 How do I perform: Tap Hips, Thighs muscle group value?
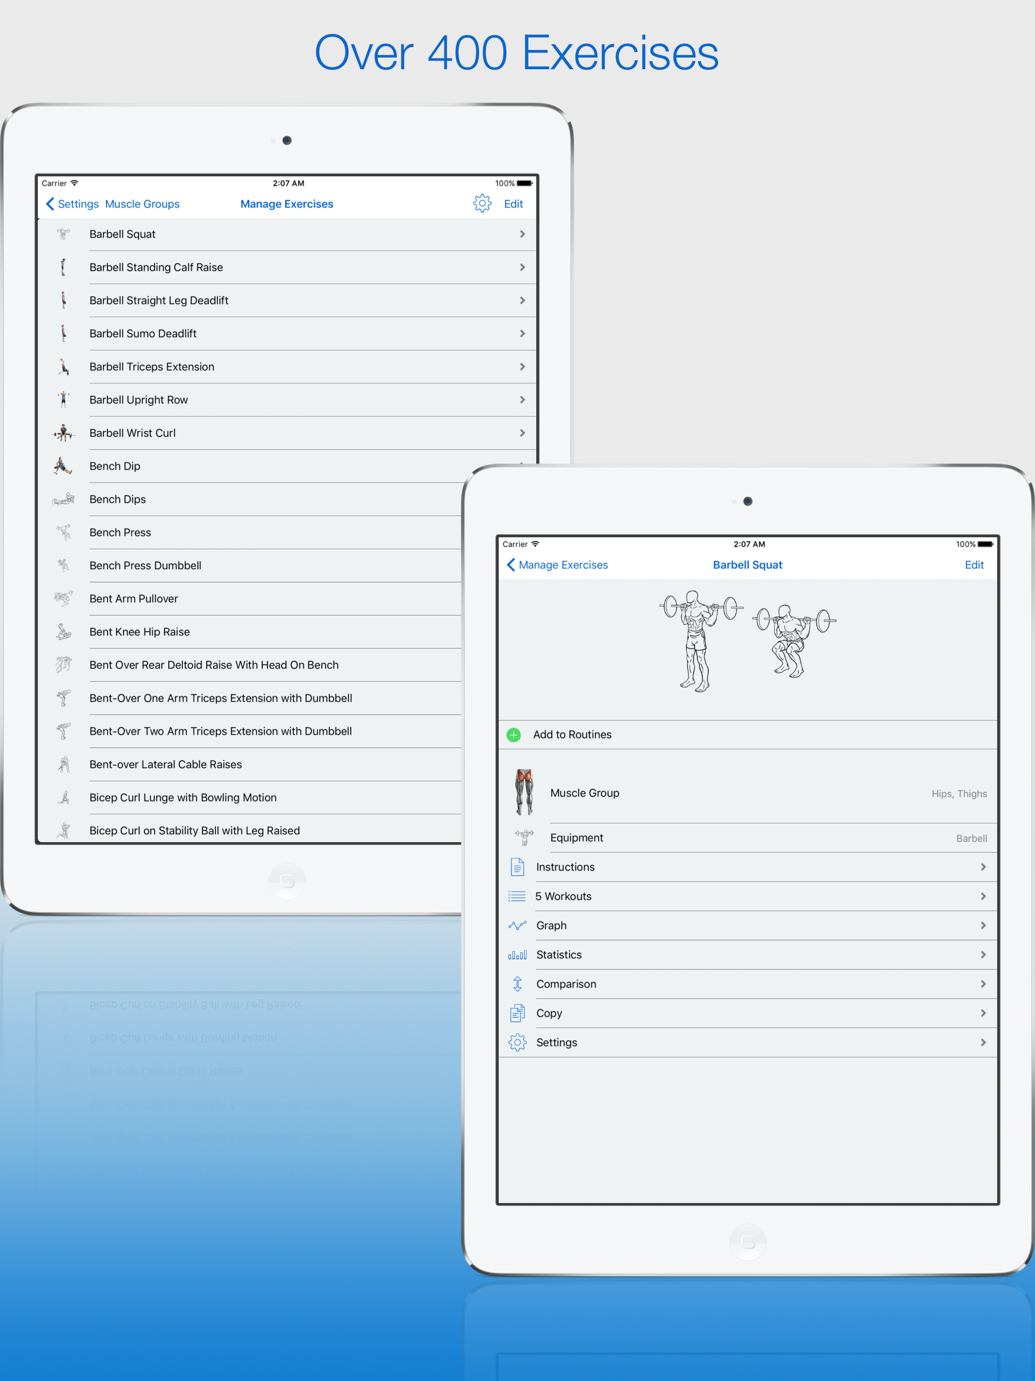(x=959, y=794)
